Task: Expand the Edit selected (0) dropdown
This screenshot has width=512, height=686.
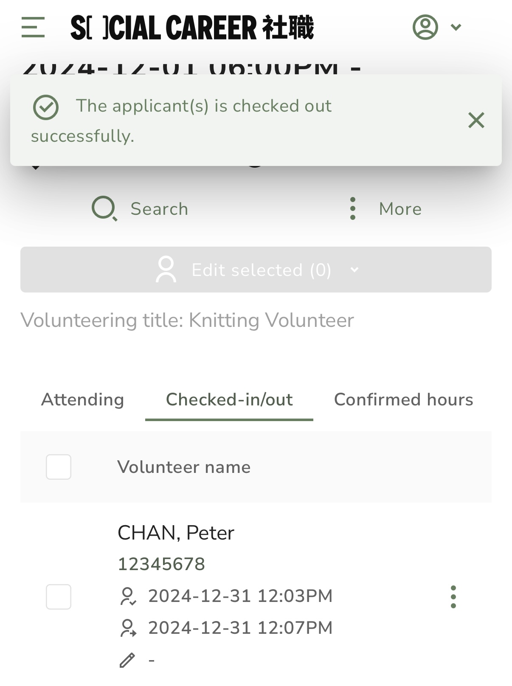Action: pyautogui.click(x=256, y=270)
